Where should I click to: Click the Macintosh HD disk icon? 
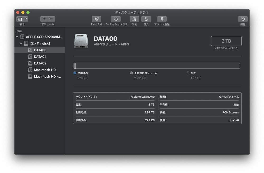(30, 70)
